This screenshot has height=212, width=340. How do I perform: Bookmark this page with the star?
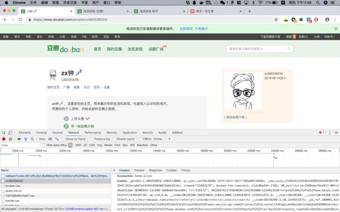tap(276, 20)
